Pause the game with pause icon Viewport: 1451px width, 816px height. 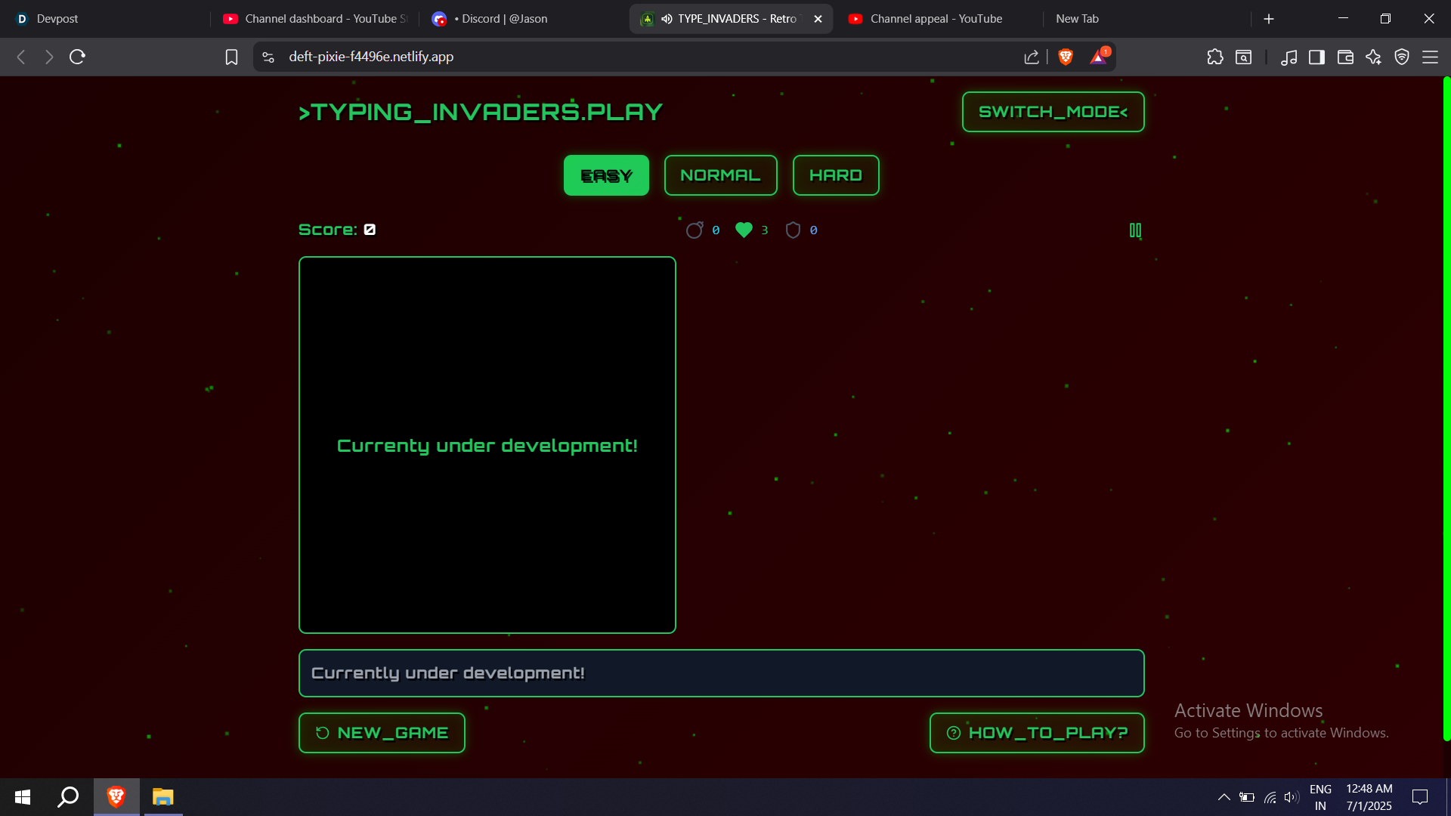pyautogui.click(x=1135, y=230)
